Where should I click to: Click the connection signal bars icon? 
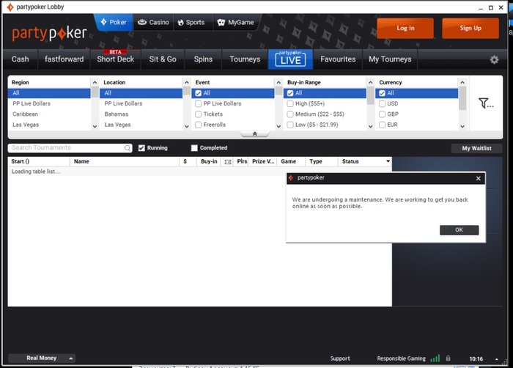[x=435, y=358]
